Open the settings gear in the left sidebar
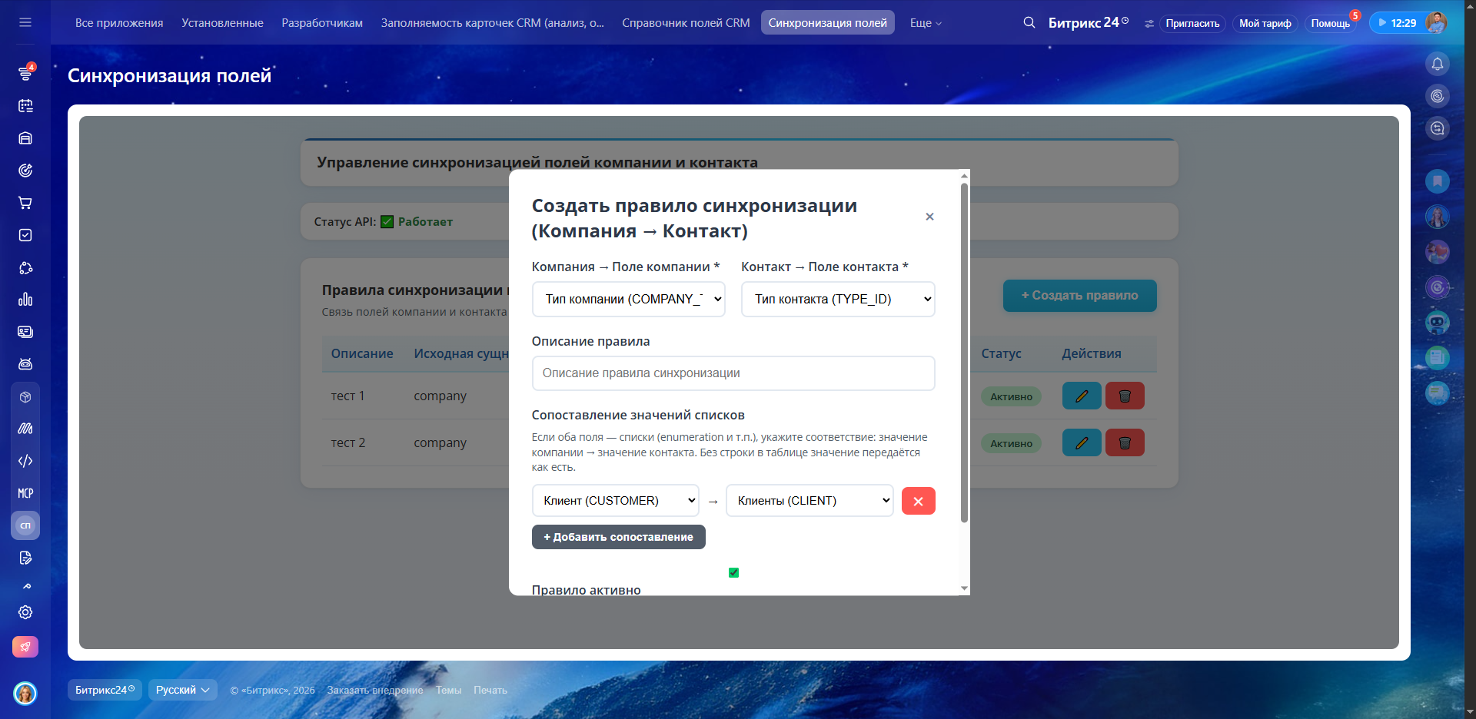Image resolution: width=1476 pixels, height=719 pixels. pos(25,612)
